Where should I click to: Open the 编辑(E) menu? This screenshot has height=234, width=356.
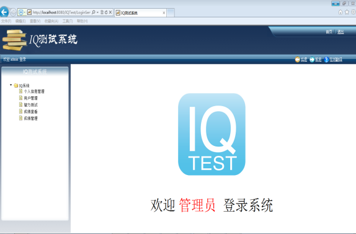tap(20, 21)
